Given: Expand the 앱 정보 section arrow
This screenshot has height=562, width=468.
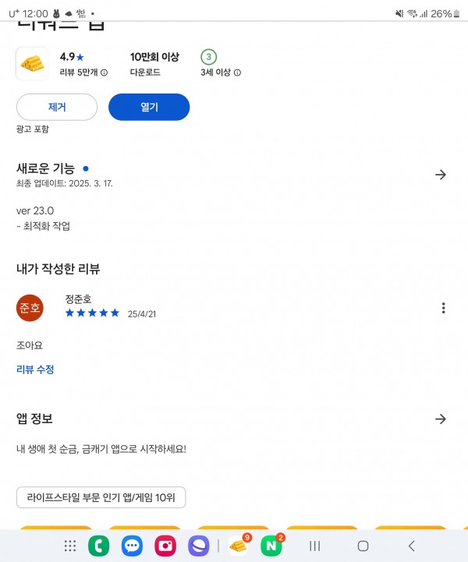Looking at the screenshot, I should [x=441, y=419].
